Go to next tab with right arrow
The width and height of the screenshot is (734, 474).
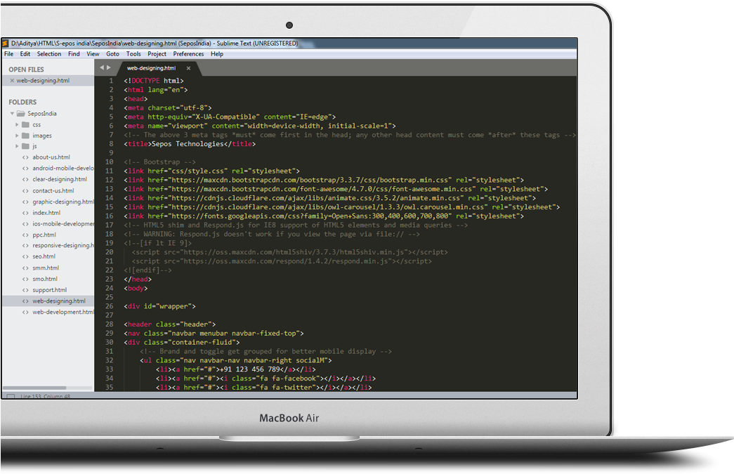tap(109, 68)
